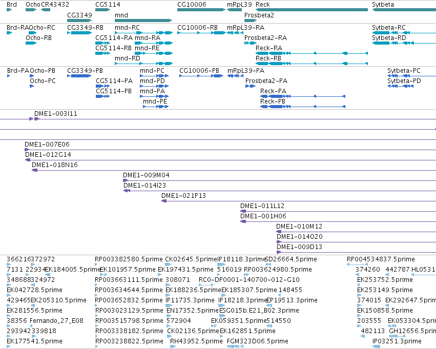436x349 pixels.
Task: Click the Sytbeta-PC protein label
Action: tap(404, 71)
